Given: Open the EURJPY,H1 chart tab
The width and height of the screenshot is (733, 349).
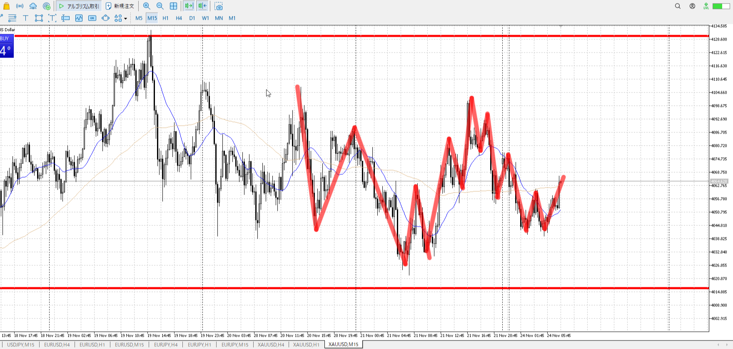Looking at the screenshot, I should [x=199, y=344].
